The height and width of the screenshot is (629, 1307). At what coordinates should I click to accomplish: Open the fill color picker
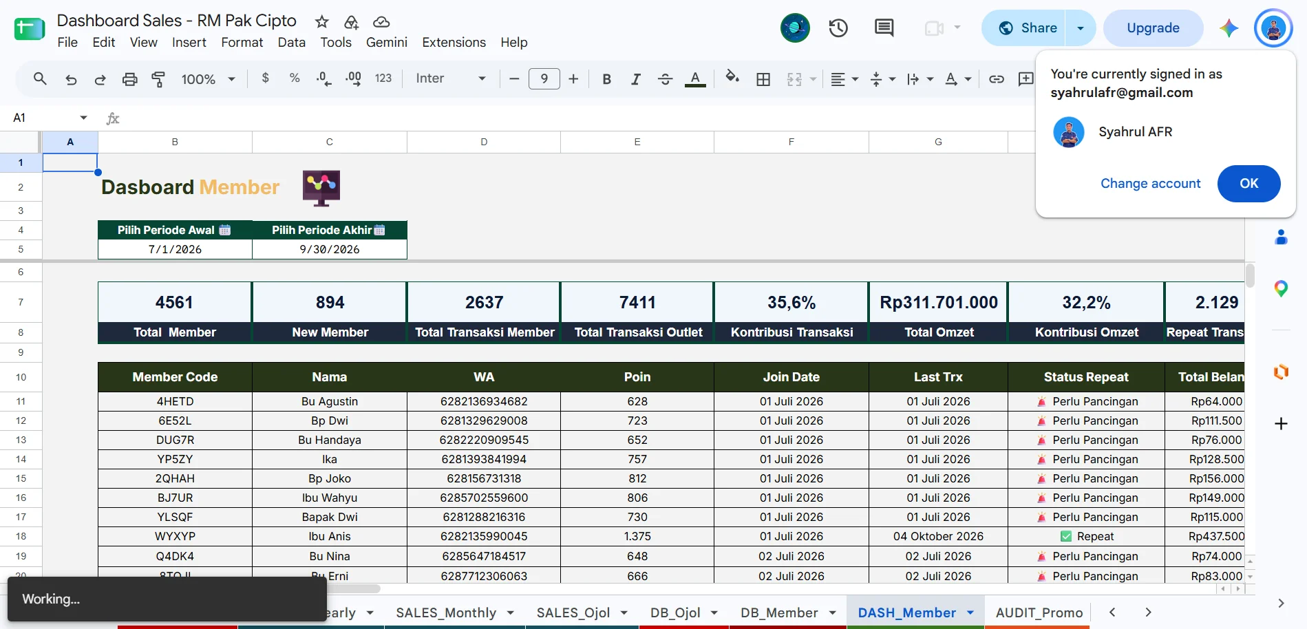click(x=732, y=78)
